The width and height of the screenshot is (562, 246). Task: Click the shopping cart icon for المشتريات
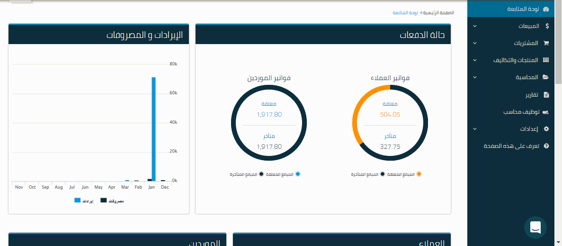[x=546, y=43]
